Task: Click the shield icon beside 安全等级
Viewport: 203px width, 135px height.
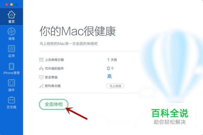Action: tap(41, 77)
